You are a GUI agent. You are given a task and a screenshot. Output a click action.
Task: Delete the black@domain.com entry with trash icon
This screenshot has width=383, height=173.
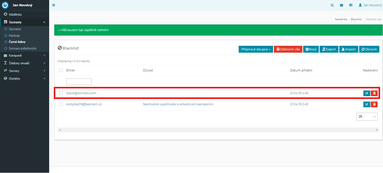pyautogui.click(x=374, y=93)
